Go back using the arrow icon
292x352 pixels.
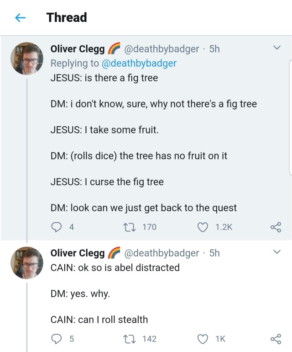click(20, 18)
